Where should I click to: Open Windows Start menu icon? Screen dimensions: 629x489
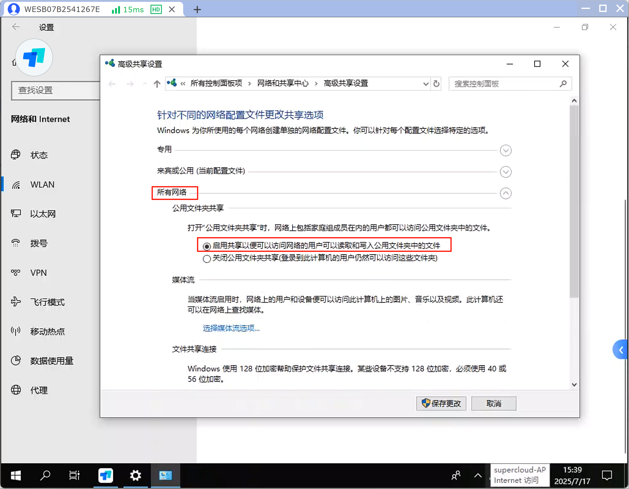[x=16, y=475]
